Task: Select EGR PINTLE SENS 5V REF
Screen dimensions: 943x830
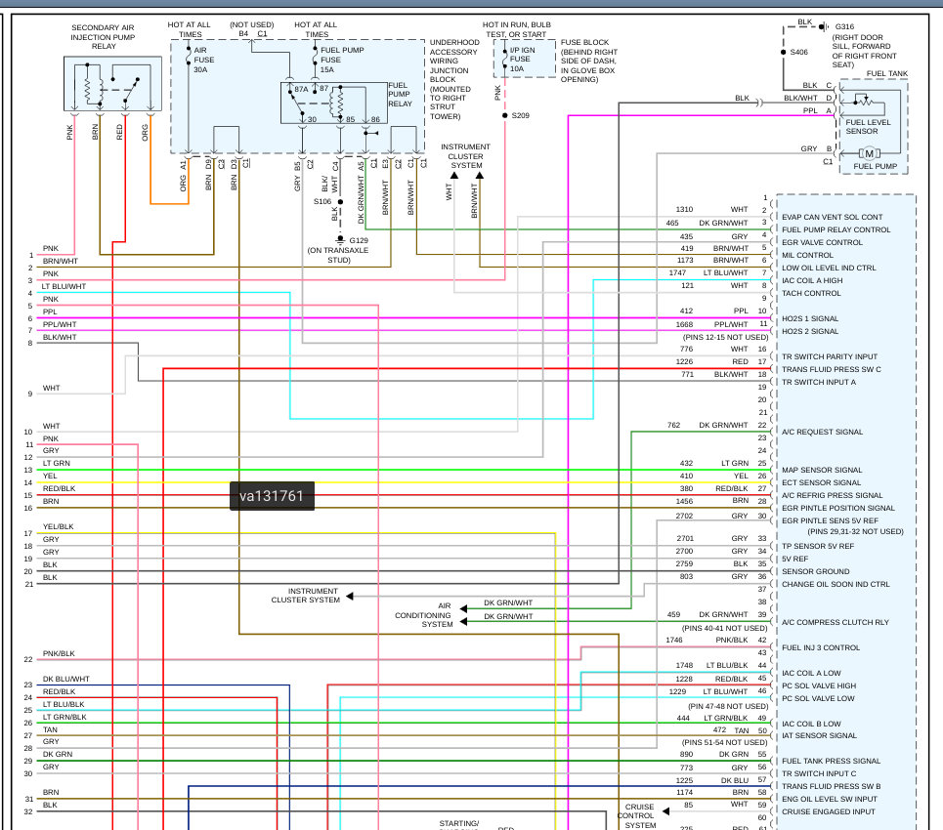Action: point(830,520)
